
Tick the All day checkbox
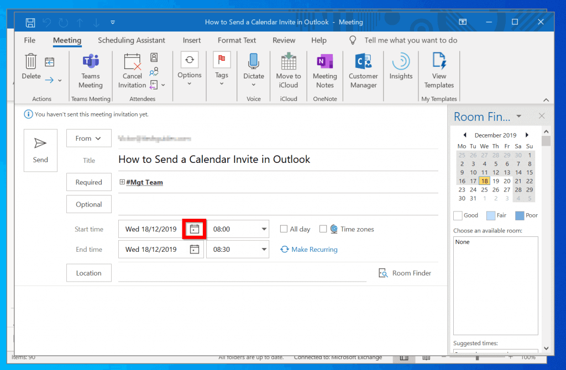click(x=284, y=229)
